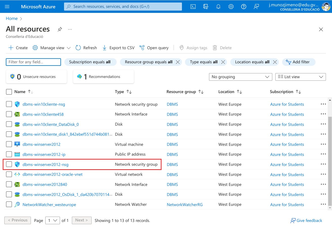Open Azure for Students in the dbms-win10cliente-nsg row
The height and width of the screenshot is (230, 332).
[287, 104]
